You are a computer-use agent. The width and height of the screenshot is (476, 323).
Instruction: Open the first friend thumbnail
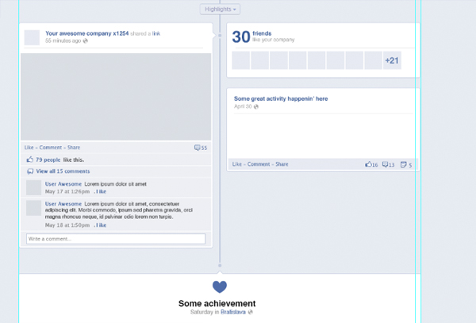click(x=240, y=60)
